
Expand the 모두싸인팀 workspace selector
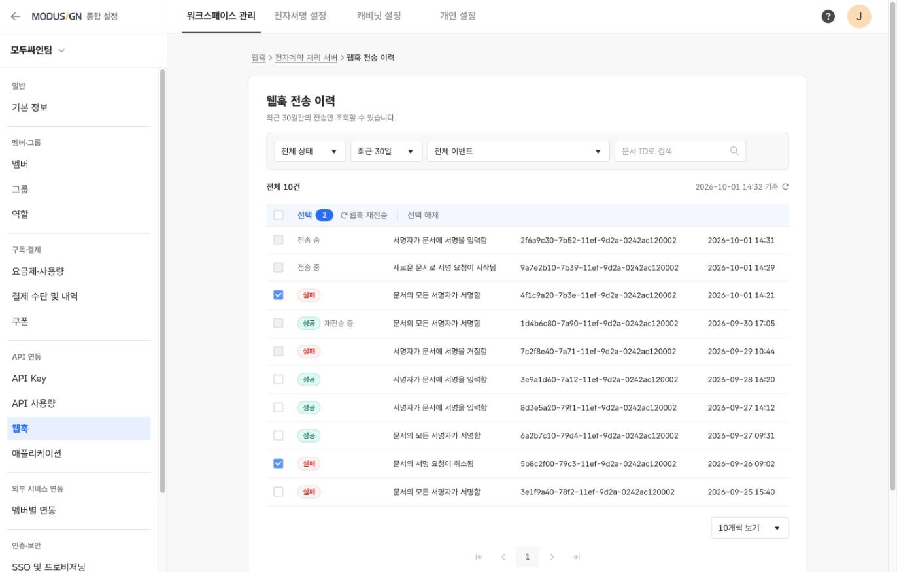point(38,50)
